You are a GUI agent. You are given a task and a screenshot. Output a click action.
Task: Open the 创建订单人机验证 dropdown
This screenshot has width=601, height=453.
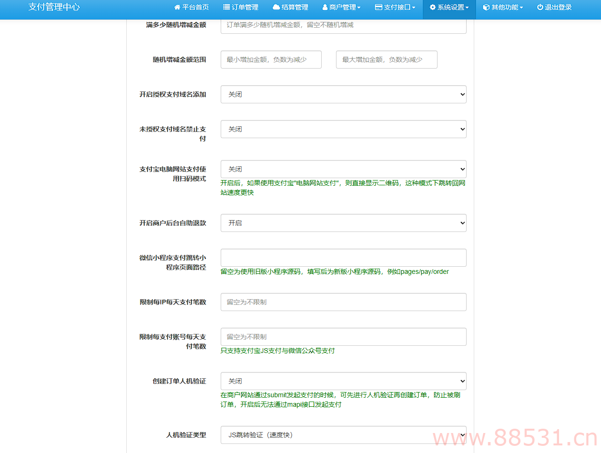coord(343,381)
